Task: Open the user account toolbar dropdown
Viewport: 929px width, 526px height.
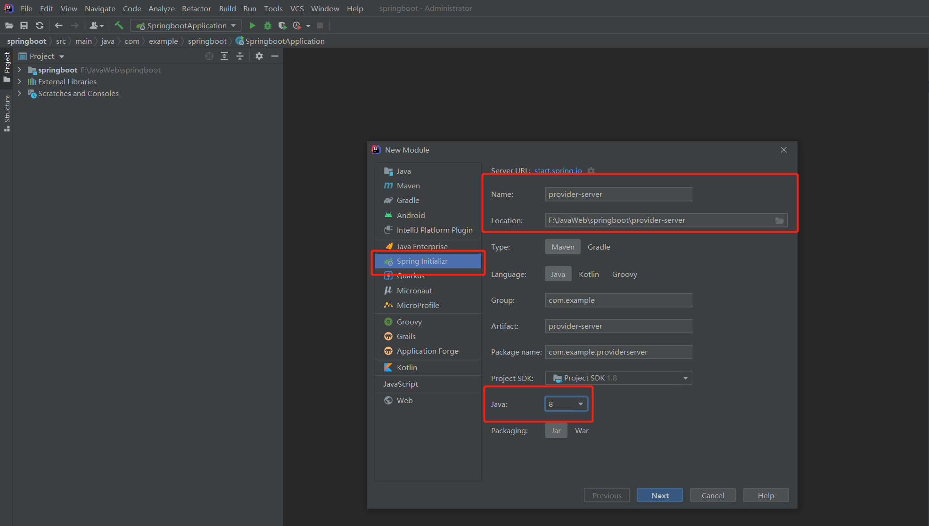Action: pyautogui.click(x=97, y=25)
